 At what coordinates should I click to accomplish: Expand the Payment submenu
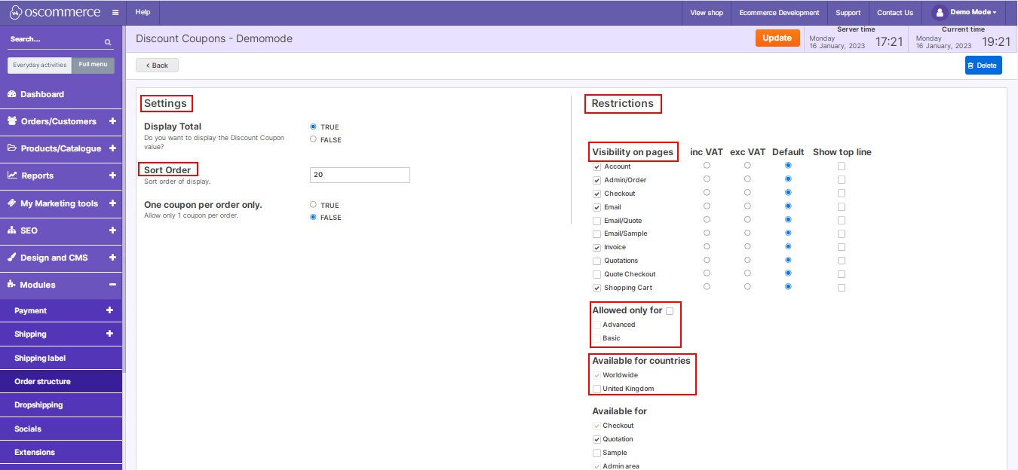[109, 310]
